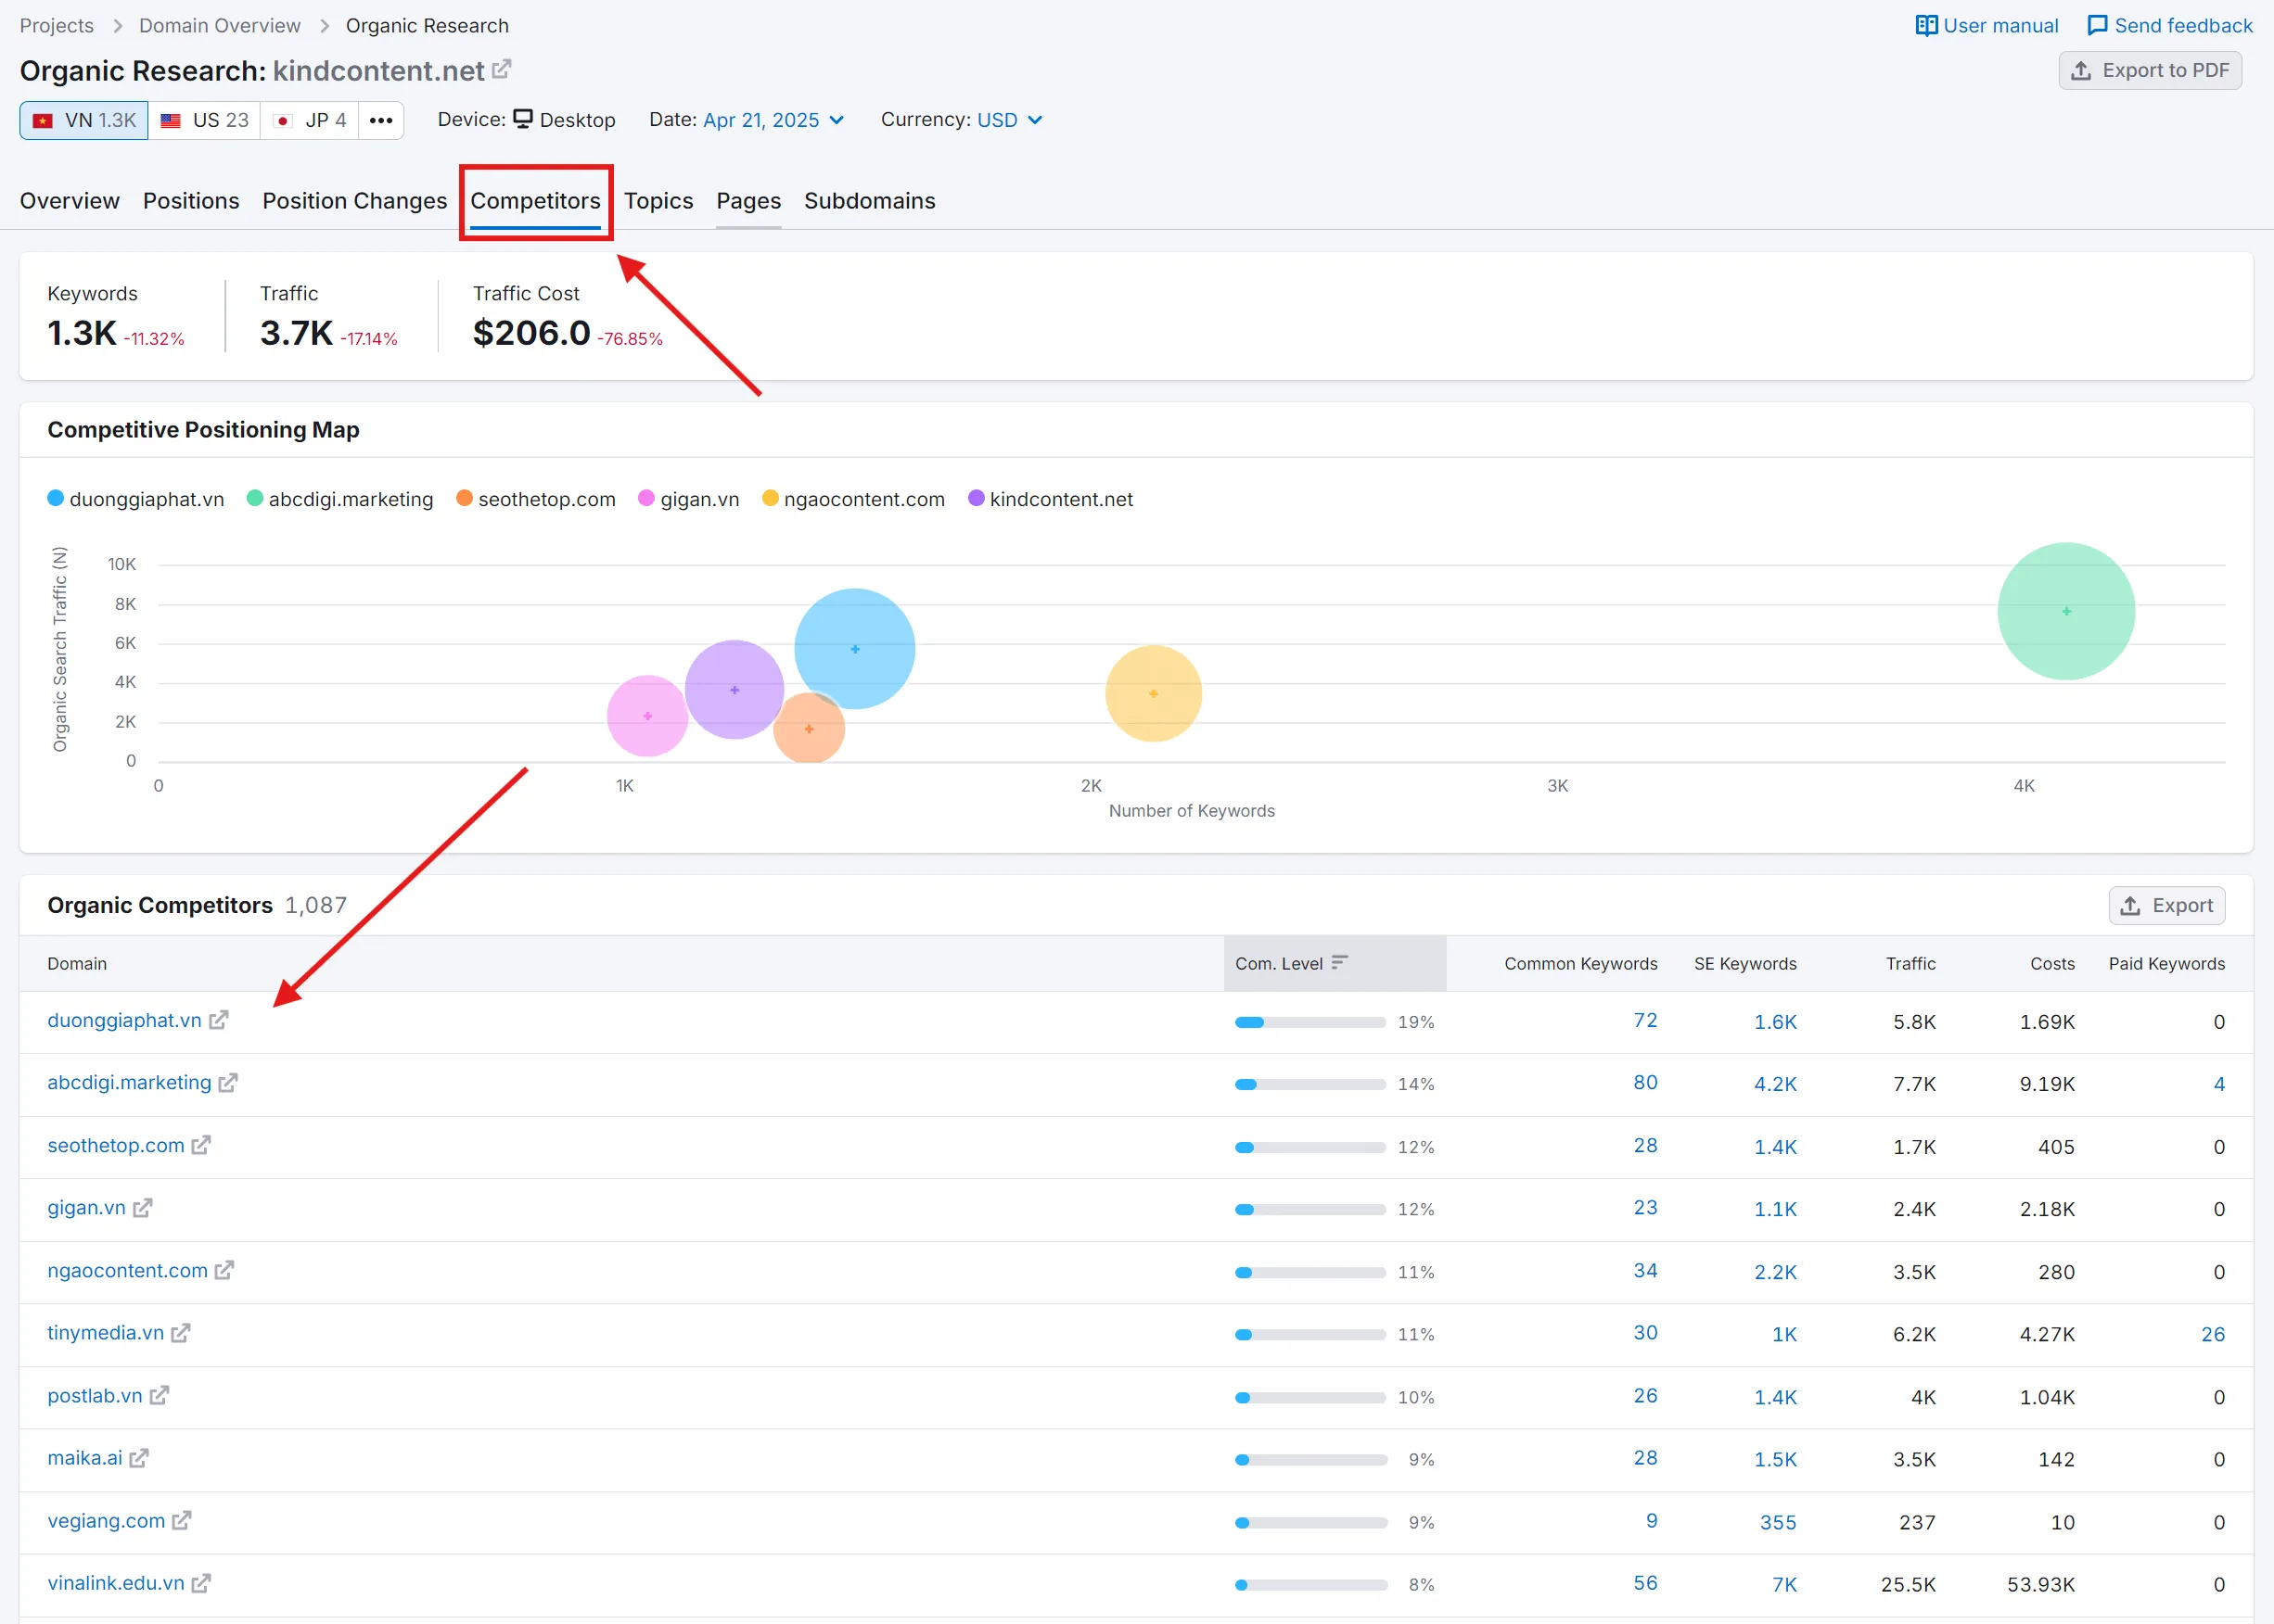Select the JP 4 database flag
This screenshot has height=1624, width=2274.
(309, 120)
